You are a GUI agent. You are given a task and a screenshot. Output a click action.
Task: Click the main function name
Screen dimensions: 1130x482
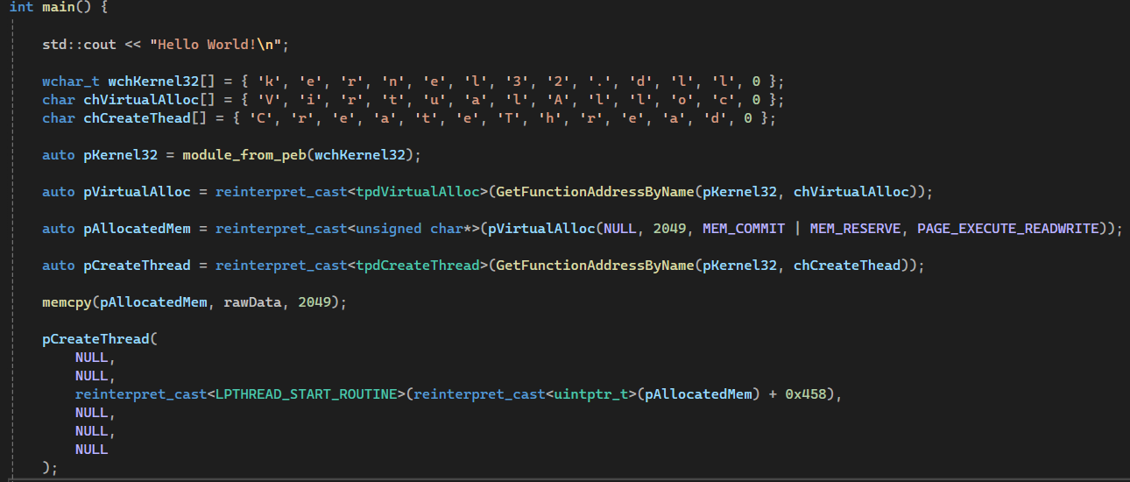(58, 6)
